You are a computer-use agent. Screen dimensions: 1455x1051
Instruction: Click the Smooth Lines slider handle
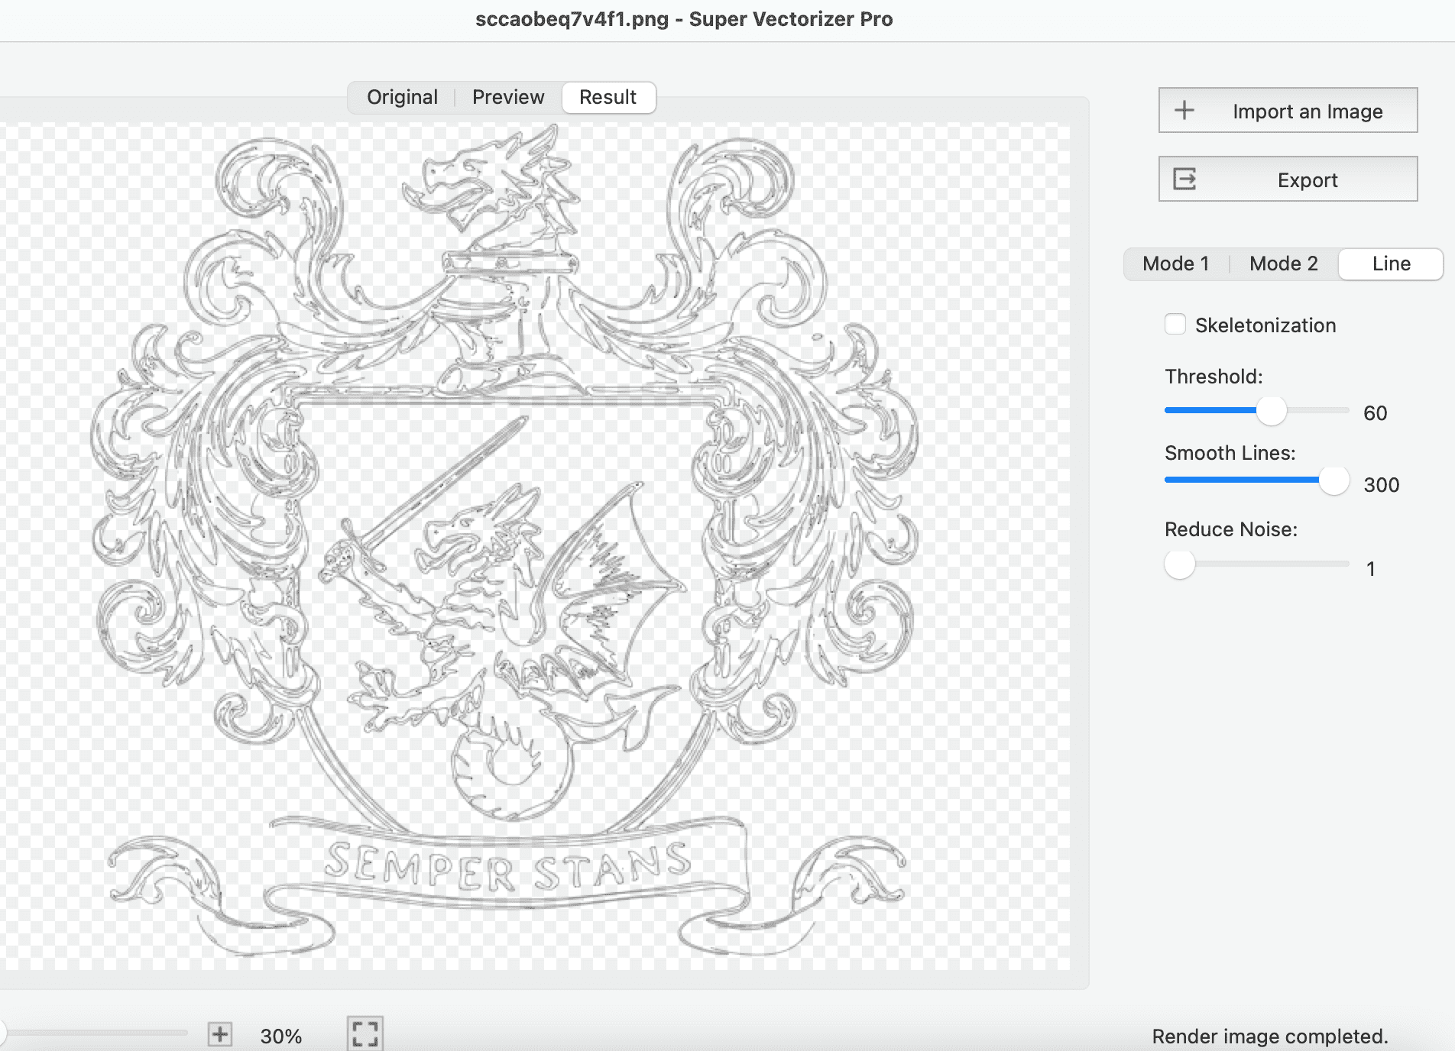pos(1334,480)
